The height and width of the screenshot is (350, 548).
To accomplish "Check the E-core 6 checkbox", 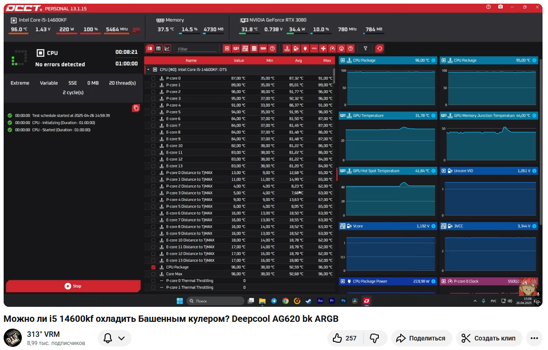I will [153, 119].
